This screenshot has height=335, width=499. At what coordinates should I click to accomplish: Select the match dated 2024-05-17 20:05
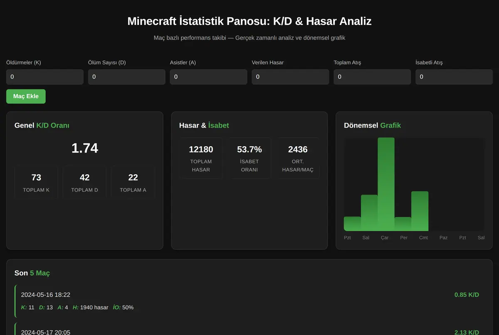(249, 329)
